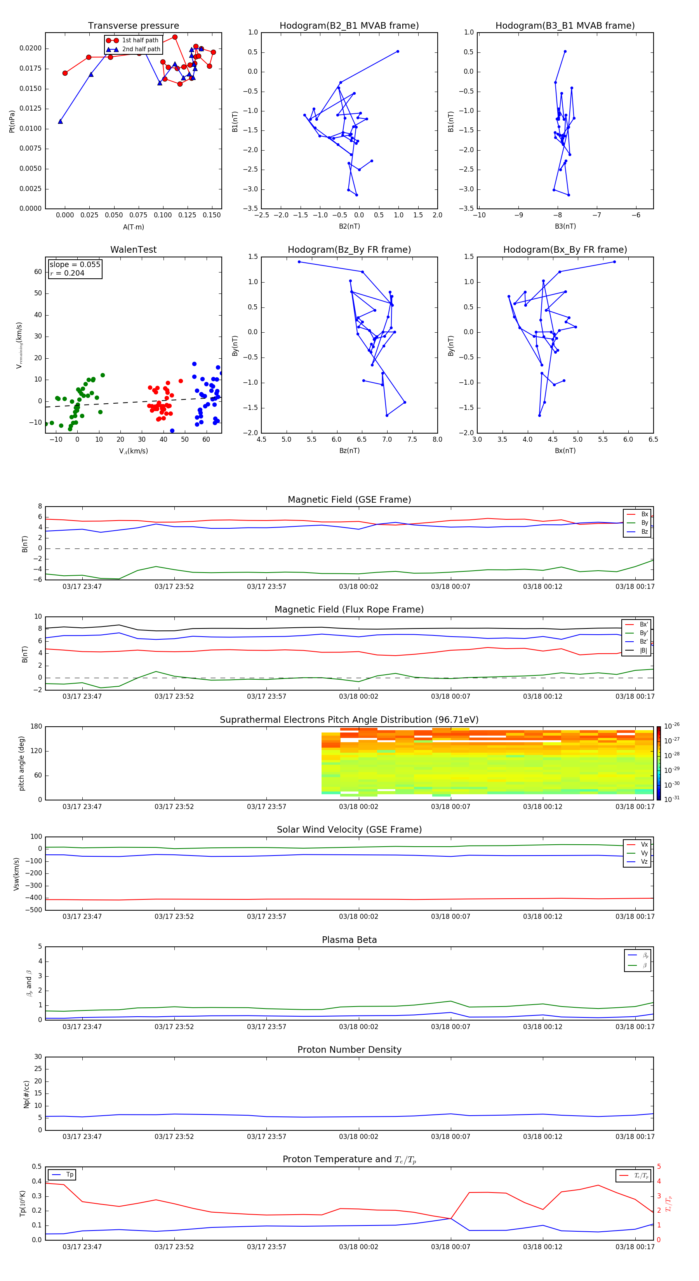This screenshot has width=699, height=1281.
Task: Click the "βp" Plasma Beta legend entry
Action: pos(638,955)
